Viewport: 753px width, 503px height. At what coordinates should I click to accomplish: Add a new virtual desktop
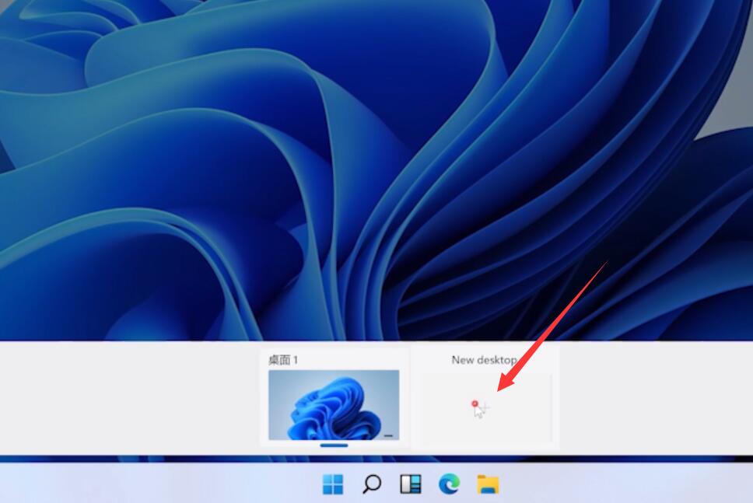(x=486, y=408)
